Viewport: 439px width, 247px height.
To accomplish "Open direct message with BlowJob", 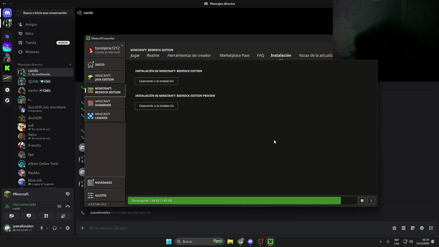I will [45, 182].
